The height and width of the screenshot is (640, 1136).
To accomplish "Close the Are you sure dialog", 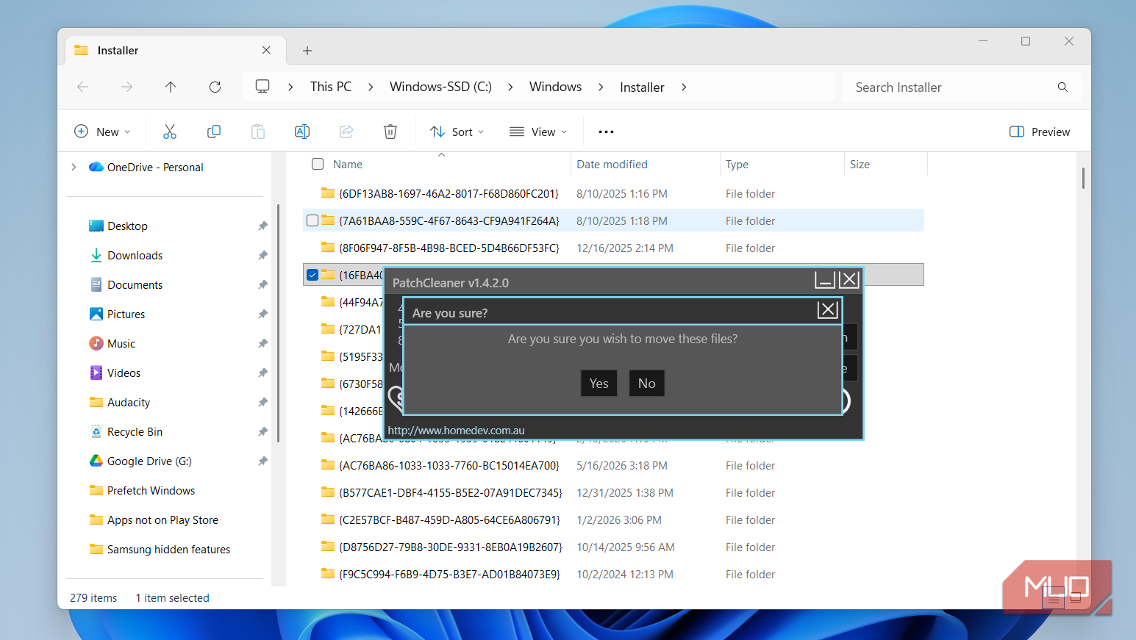I will point(828,309).
